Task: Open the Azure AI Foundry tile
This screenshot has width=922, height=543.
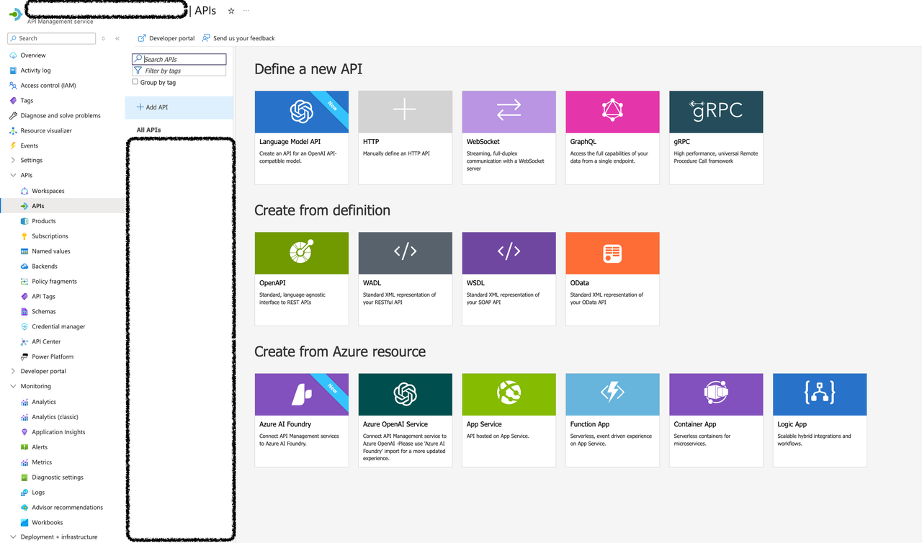Action: click(301, 420)
